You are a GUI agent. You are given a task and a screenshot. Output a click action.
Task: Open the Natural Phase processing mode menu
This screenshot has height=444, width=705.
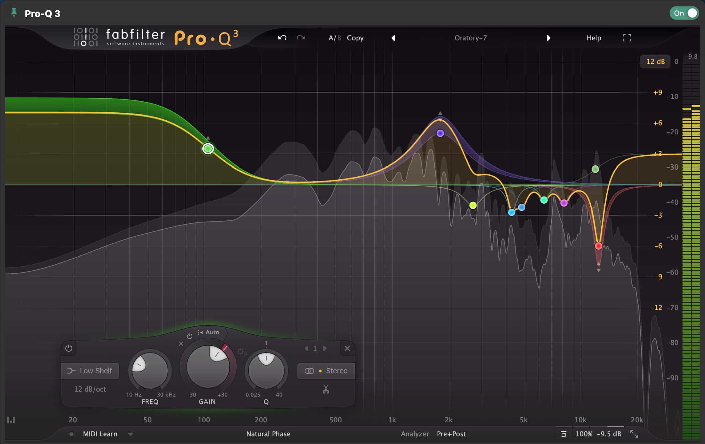268,434
